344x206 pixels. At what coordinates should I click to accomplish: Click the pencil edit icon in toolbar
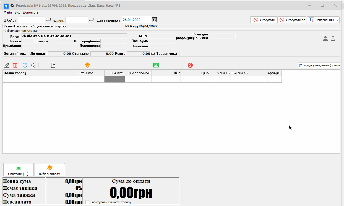7,65
